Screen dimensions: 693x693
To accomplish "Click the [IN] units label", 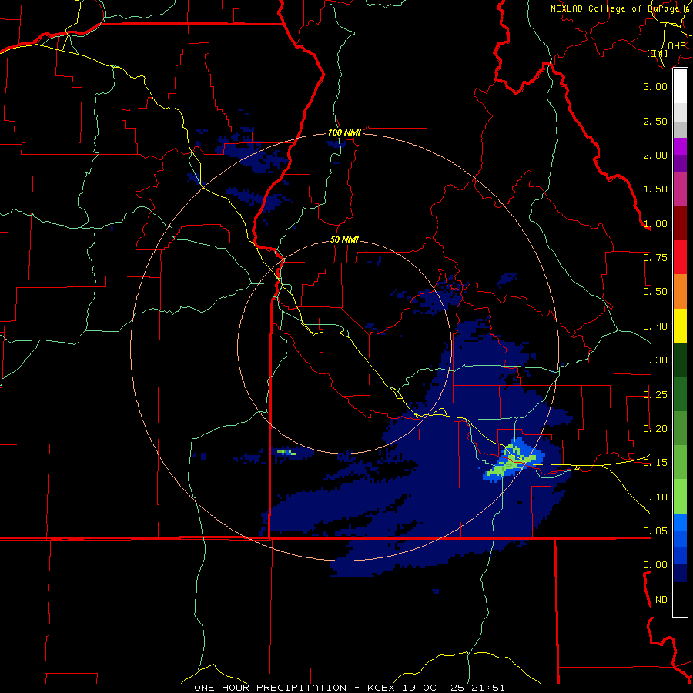I will click(658, 53).
